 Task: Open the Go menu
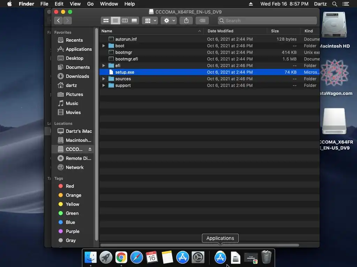pos(90,4)
